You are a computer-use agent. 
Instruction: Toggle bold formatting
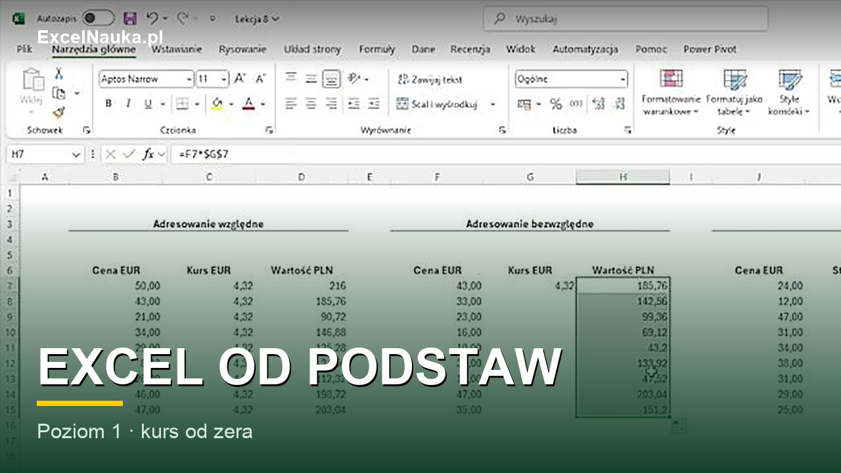point(108,104)
